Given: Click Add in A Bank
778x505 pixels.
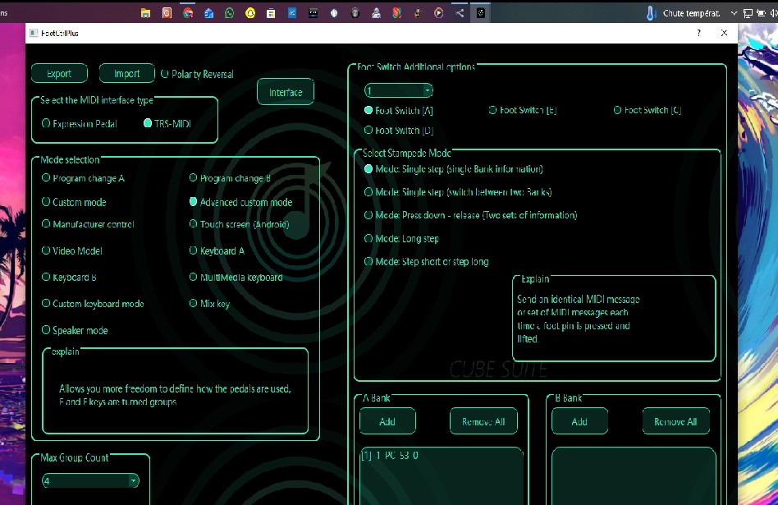Looking at the screenshot, I should click(x=387, y=421).
